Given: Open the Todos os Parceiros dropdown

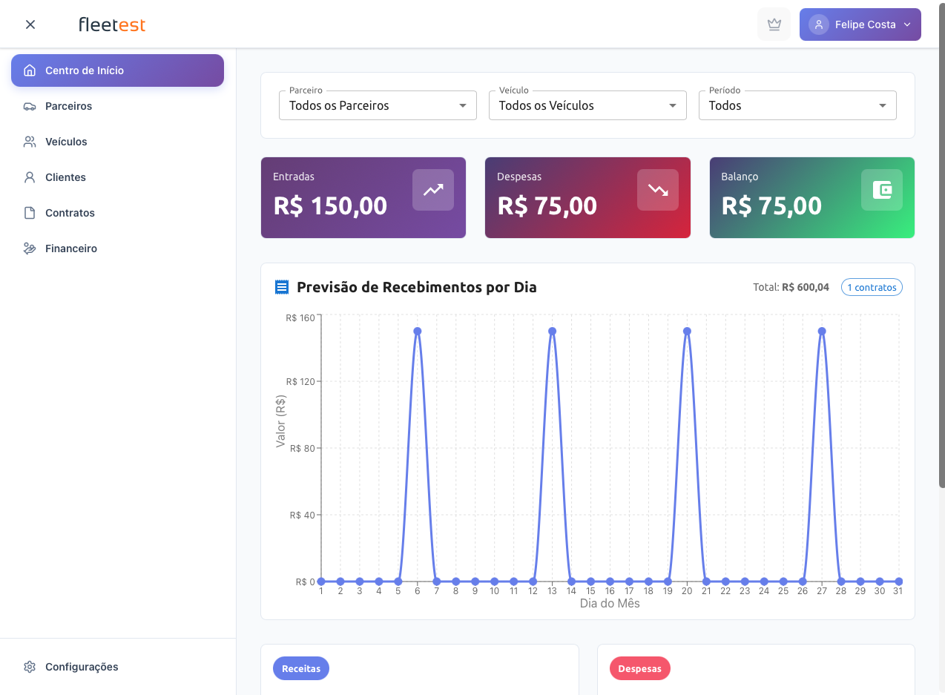Looking at the screenshot, I should 377,105.
